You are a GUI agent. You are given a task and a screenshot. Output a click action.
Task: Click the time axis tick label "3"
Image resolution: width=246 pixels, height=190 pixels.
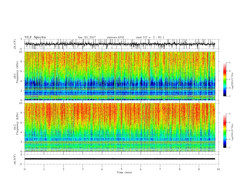[83, 169]
